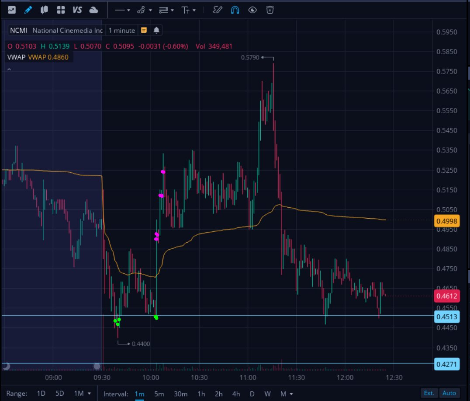Click the 11:30 time axis label

(297, 377)
